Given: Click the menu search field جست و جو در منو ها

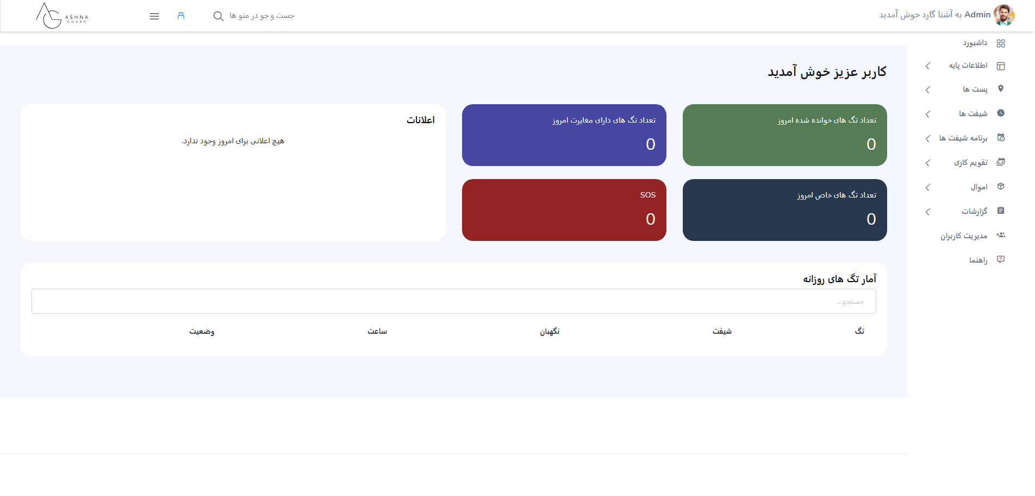Looking at the screenshot, I should pos(261,16).
